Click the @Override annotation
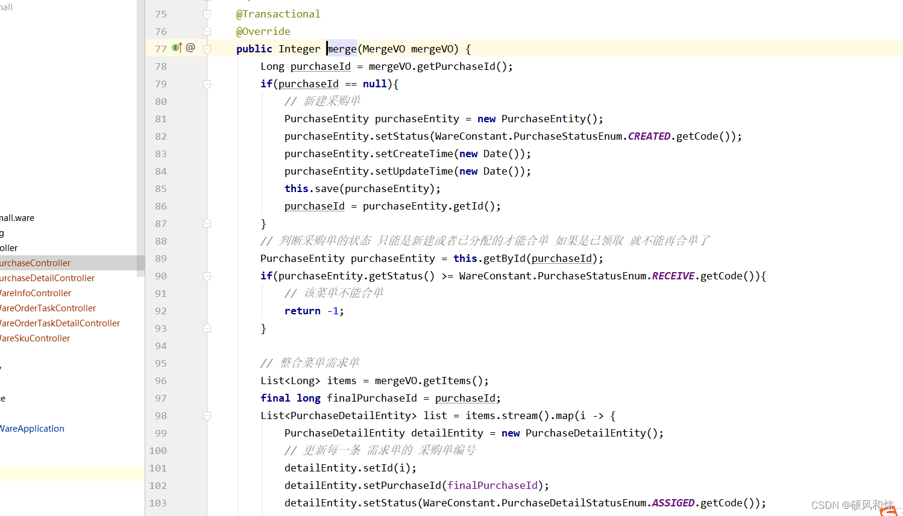903x516 pixels. click(x=263, y=31)
